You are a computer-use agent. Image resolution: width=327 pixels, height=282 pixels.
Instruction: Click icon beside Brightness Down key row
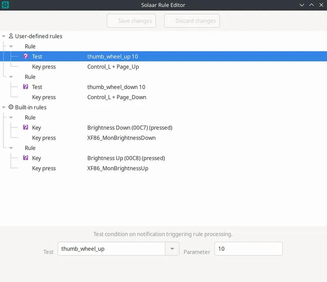26,127
